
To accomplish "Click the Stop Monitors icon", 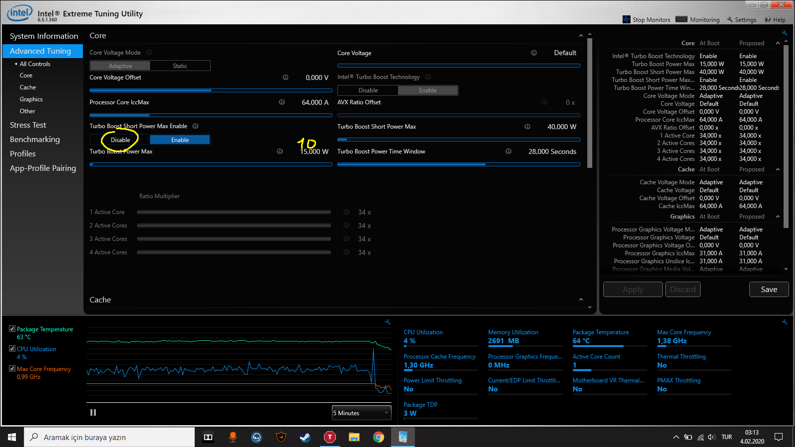I will click(x=626, y=19).
